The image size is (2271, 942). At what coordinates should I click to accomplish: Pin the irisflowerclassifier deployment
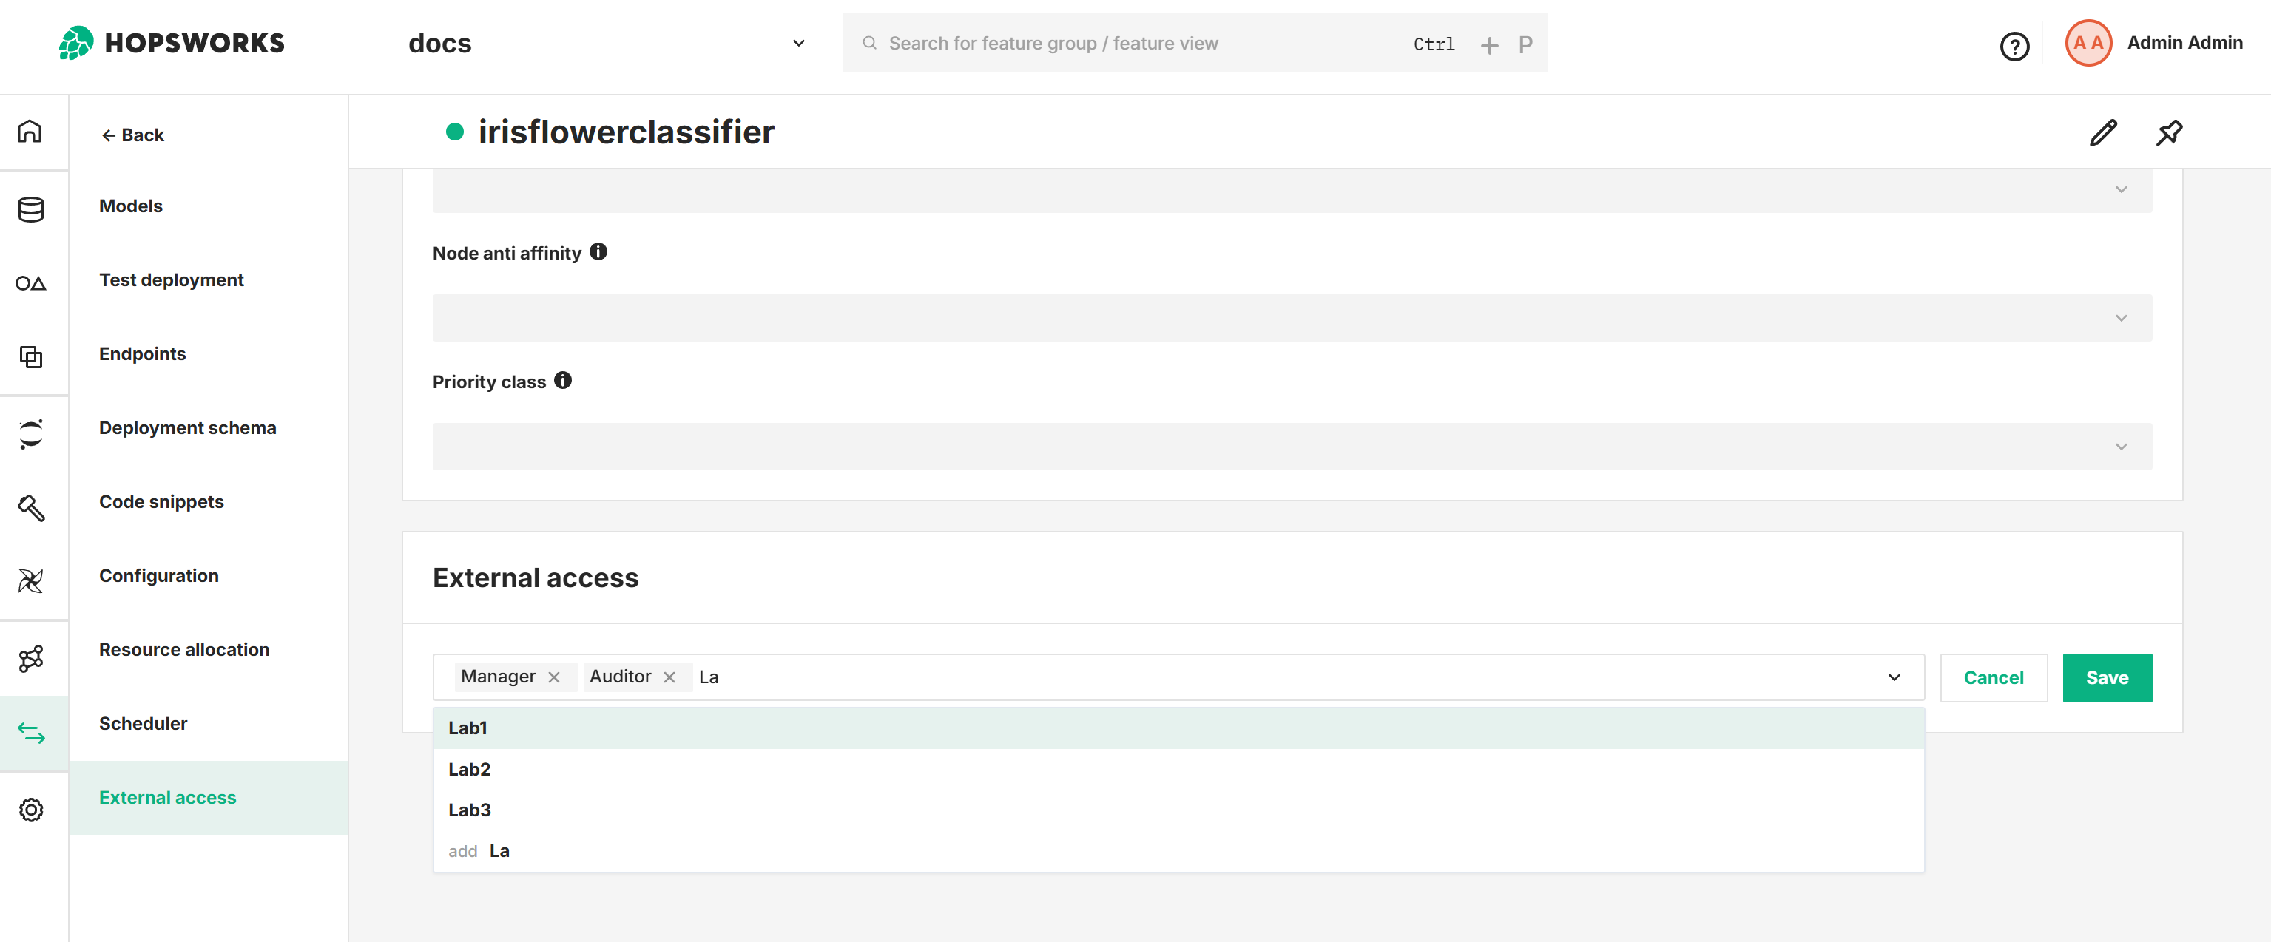pos(2170,132)
